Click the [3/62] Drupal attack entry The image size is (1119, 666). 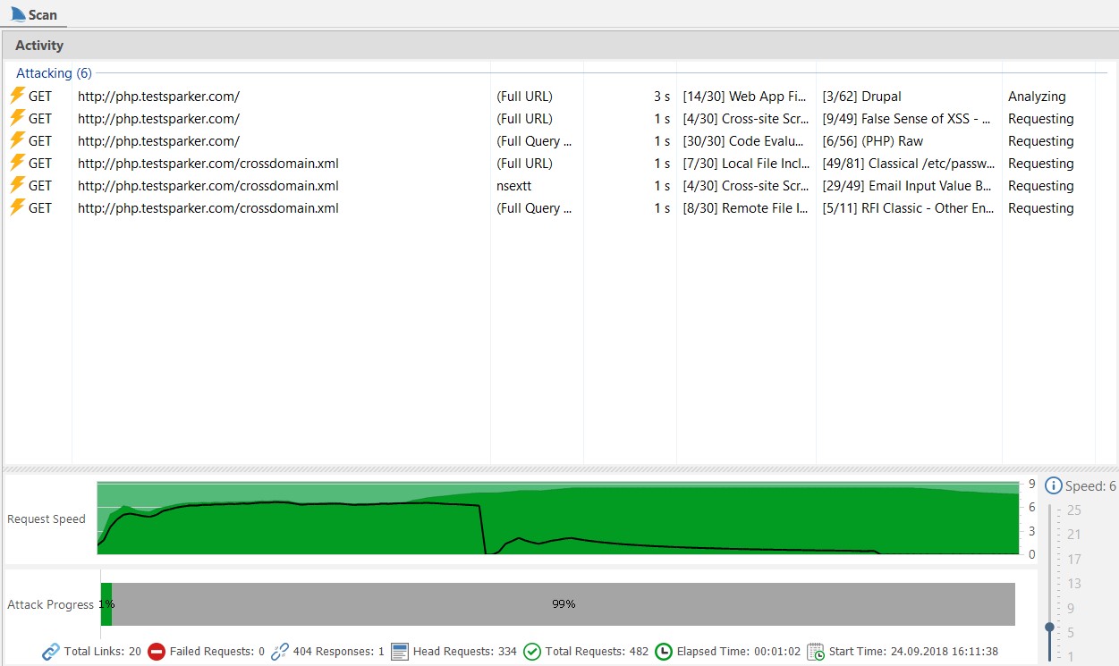861,96
